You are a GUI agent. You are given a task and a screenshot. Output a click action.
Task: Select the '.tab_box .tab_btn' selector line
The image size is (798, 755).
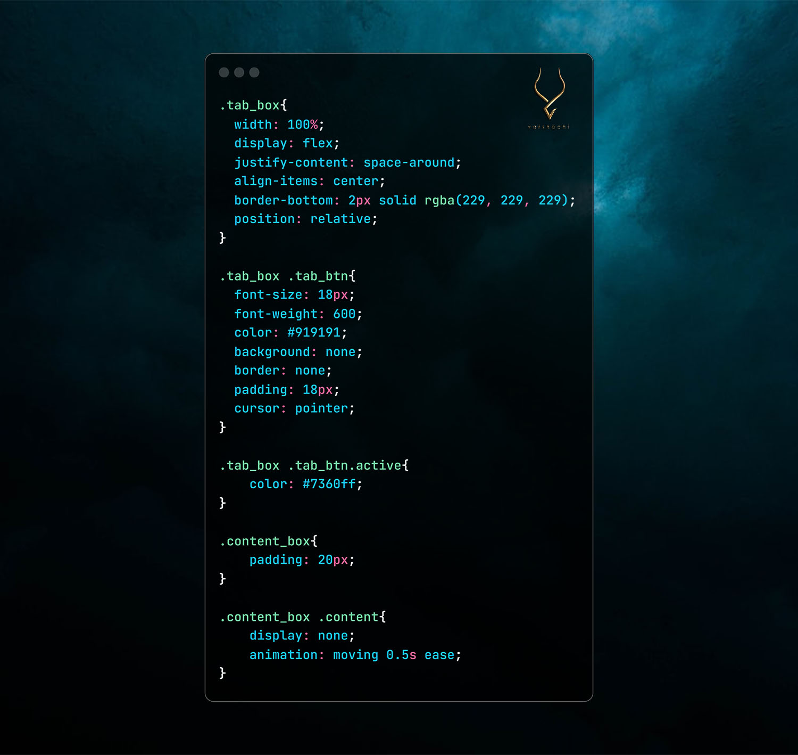pyautogui.click(x=287, y=276)
